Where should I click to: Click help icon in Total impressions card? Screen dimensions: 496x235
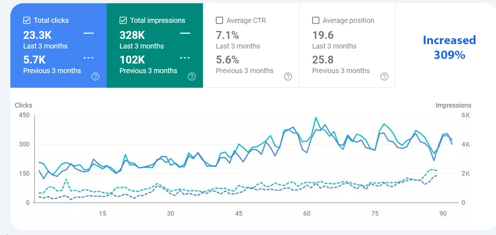point(192,76)
